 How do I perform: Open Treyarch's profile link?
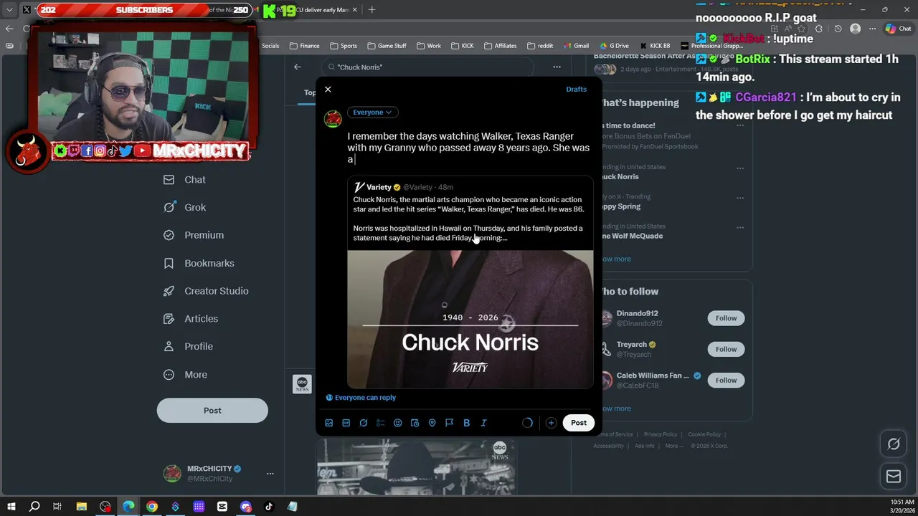click(x=631, y=345)
